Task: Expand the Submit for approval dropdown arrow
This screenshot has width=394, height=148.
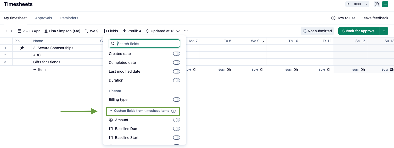Action: point(384,31)
